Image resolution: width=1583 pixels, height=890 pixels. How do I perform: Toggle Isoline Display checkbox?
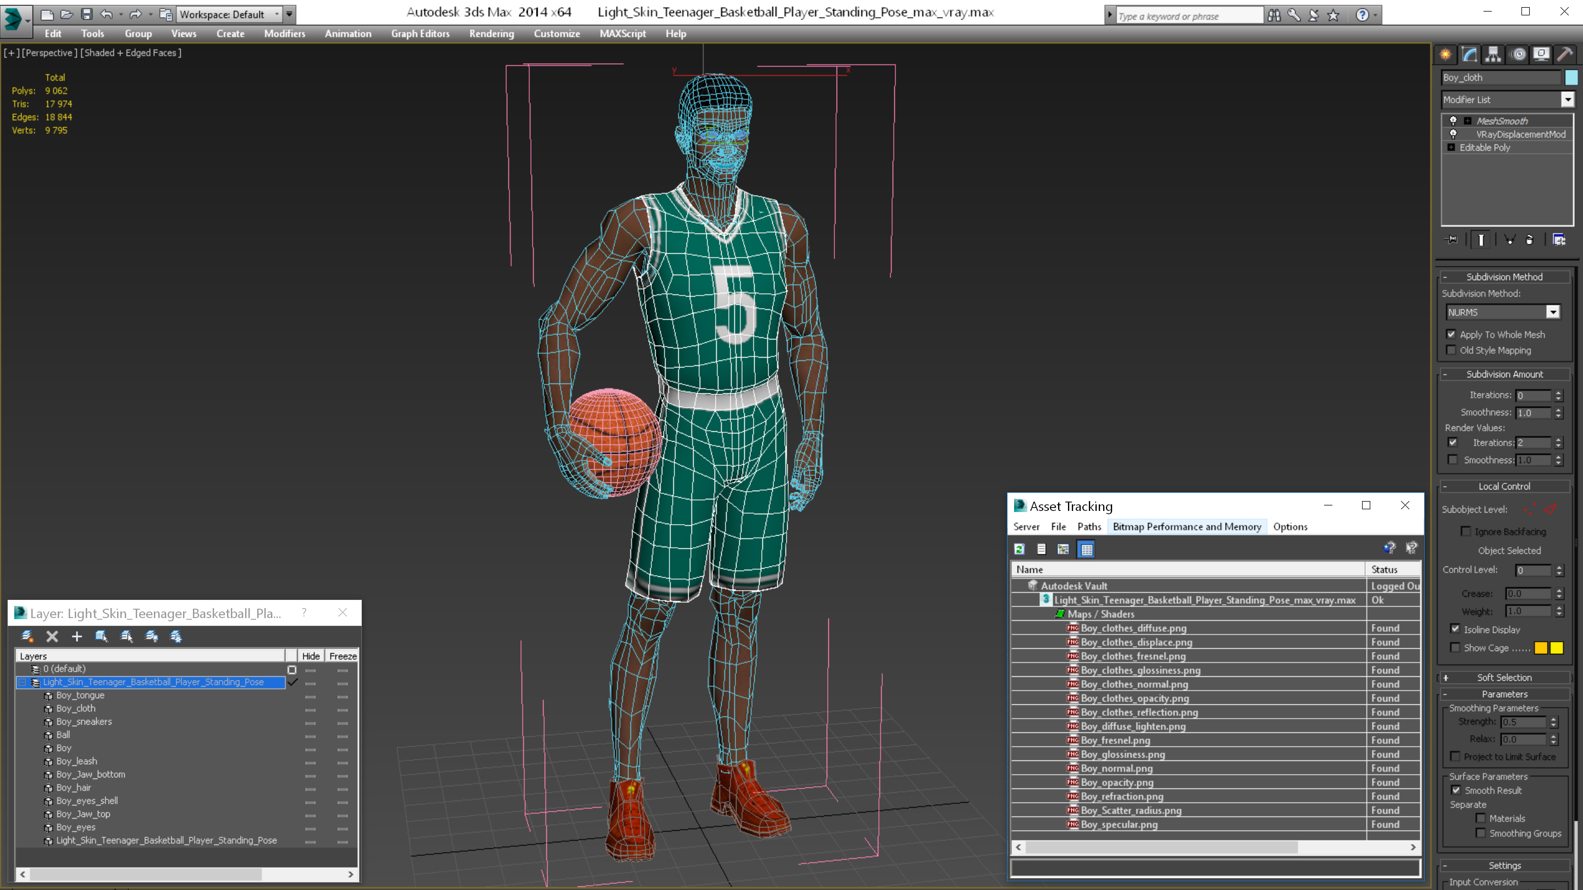[1455, 629]
